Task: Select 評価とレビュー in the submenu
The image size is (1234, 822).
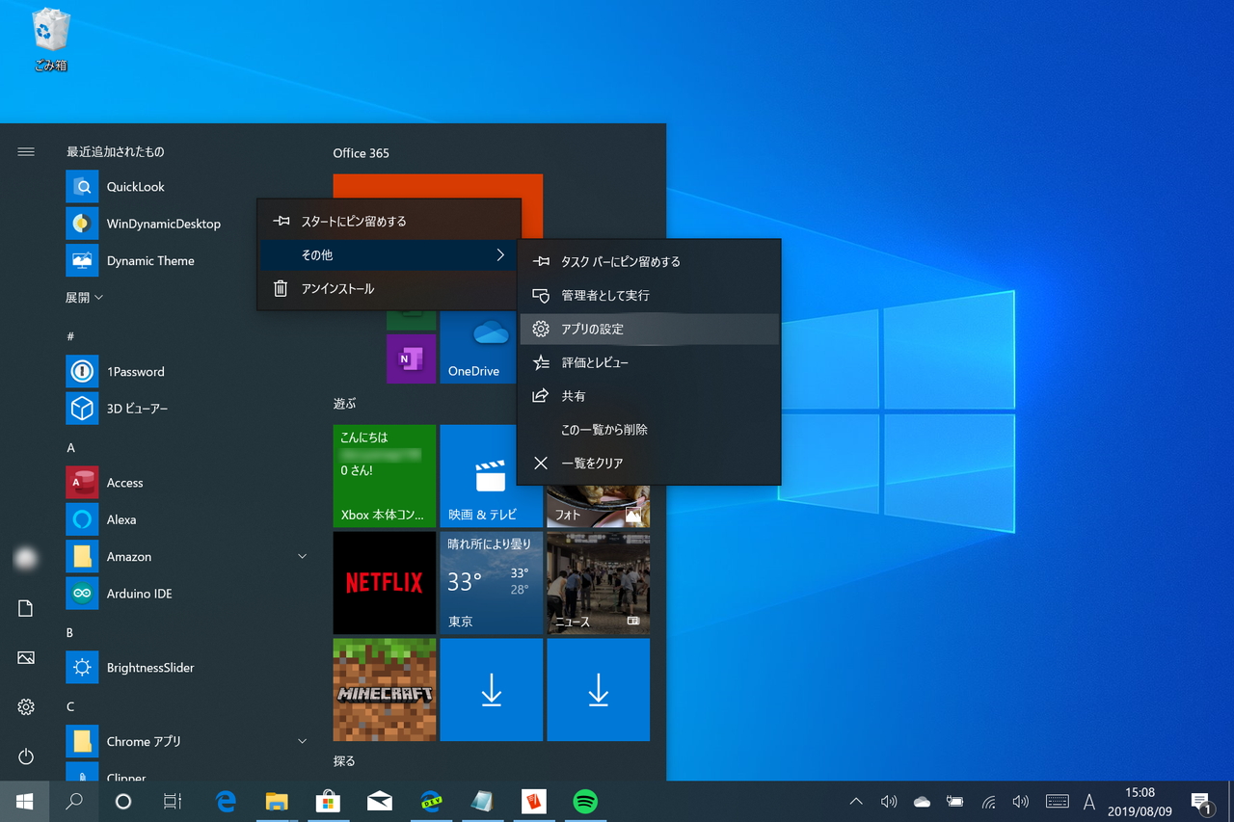Action: [x=649, y=363]
